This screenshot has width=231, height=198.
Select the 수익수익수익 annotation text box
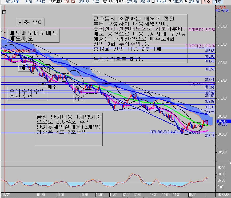pos(27,94)
